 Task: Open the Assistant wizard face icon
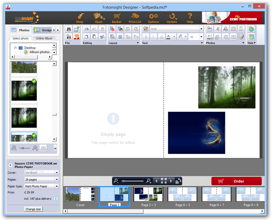[x=77, y=37]
